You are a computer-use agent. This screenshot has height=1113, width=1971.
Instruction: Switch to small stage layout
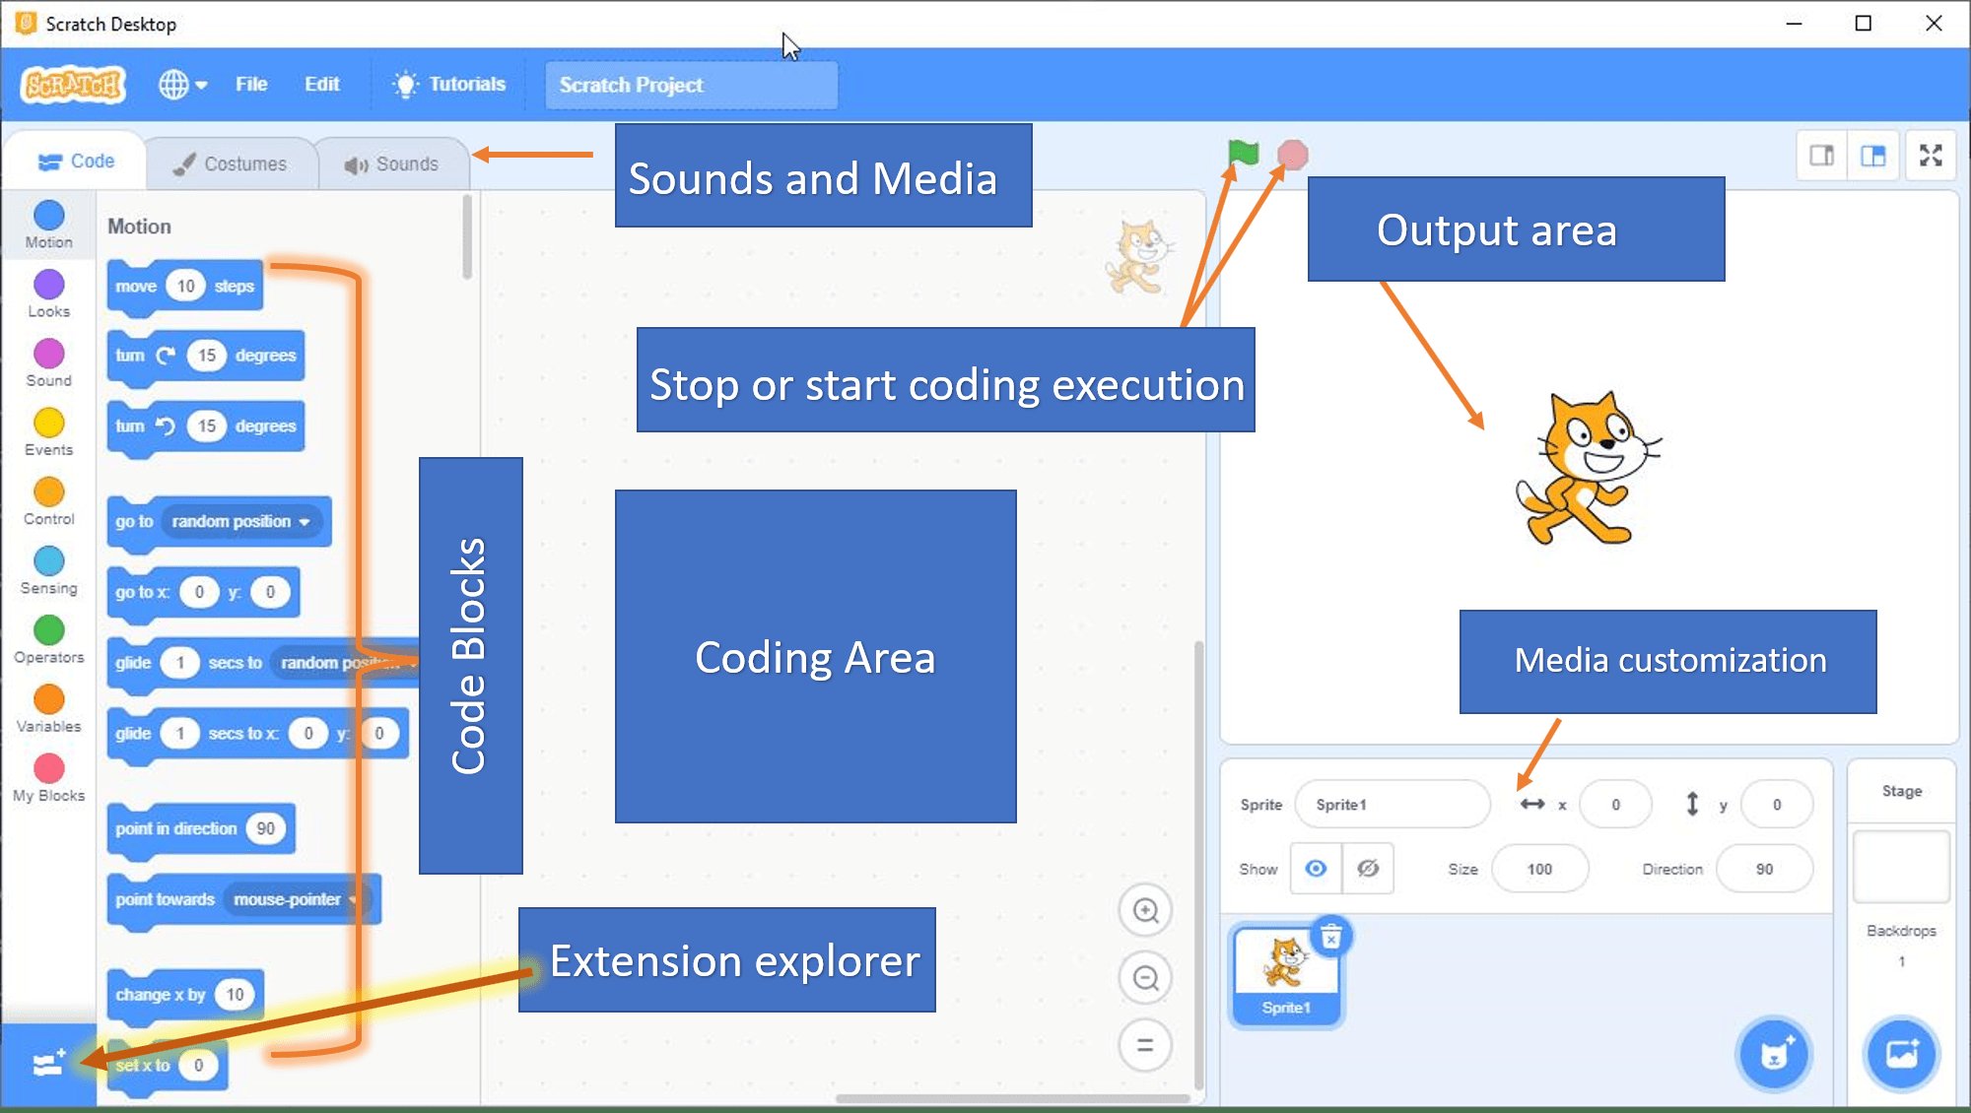[x=1821, y=156]
